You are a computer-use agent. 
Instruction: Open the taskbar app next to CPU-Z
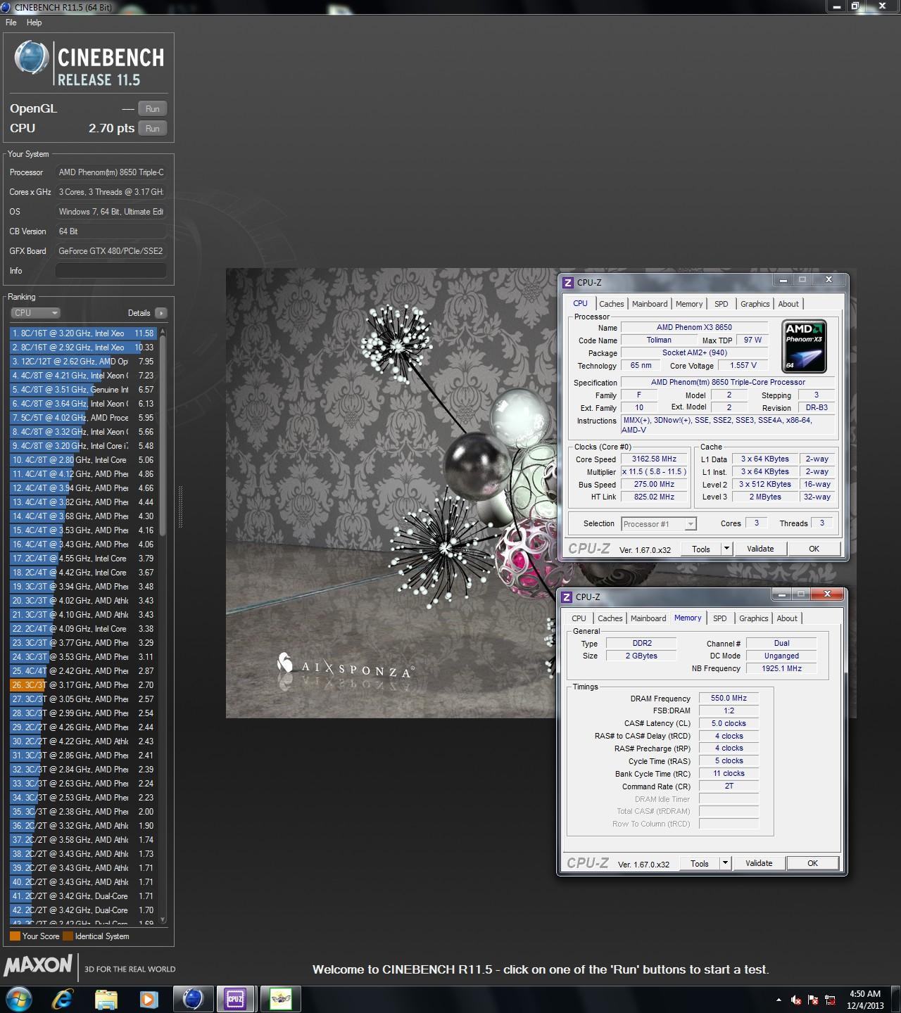tap(281, 999)
